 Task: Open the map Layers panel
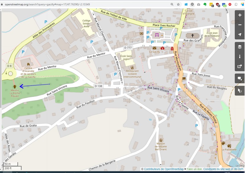pos(240,47)
